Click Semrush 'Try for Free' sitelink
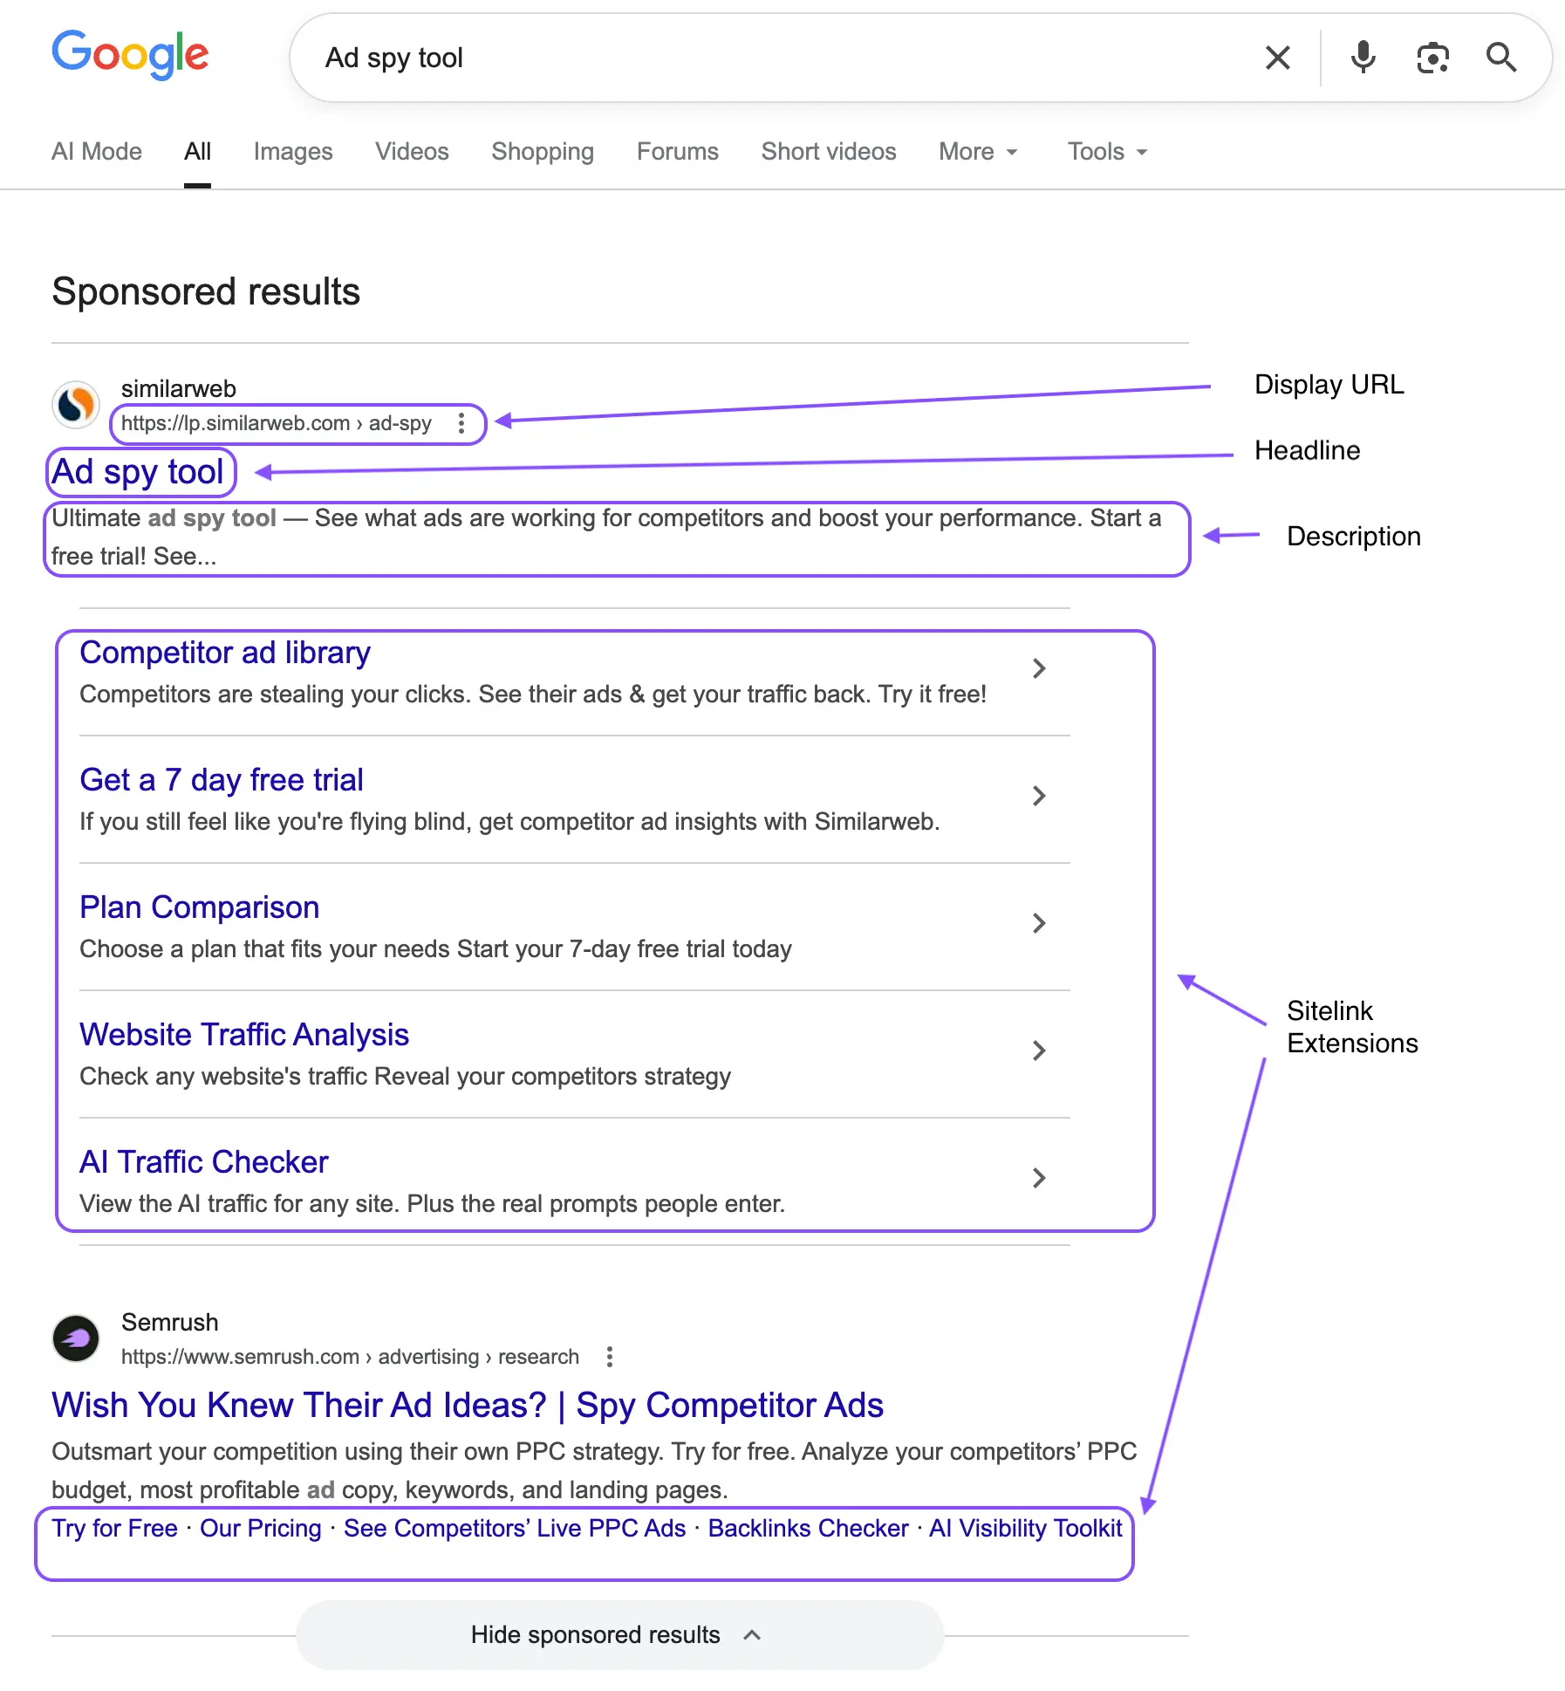This screenshot has height=1691, width=1565. coord(114,1529)
